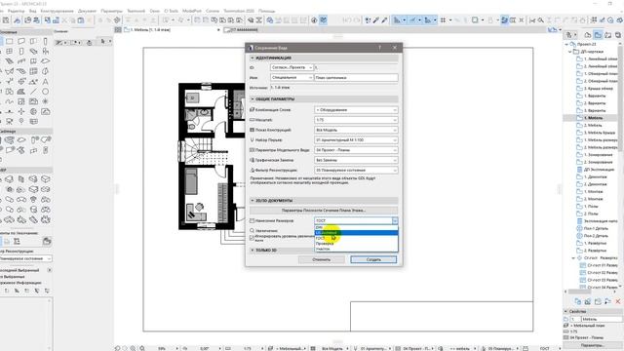Click the eyedropper pick-up parameters icon
Image resolution: width=624 pixels, height=351 pixels.
[376, 19]
